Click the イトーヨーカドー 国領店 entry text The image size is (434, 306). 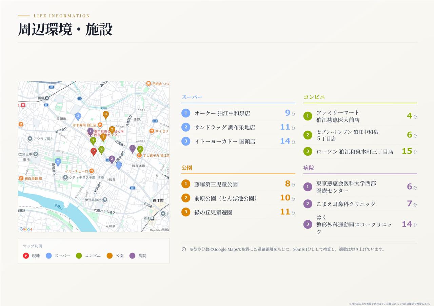225,141
